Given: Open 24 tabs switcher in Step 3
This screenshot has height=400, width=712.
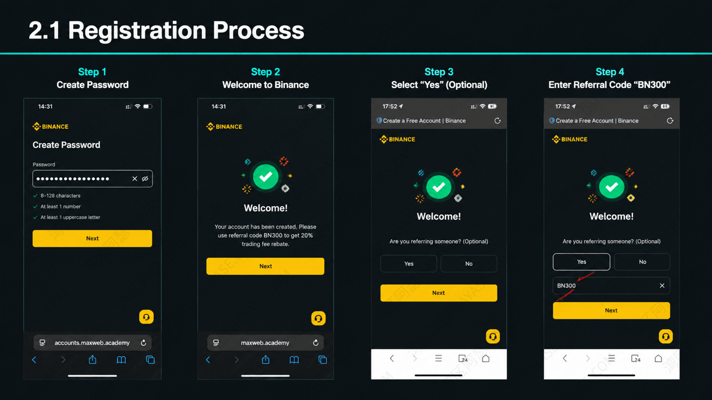Looking at the screenshot, I should point(463,358).
